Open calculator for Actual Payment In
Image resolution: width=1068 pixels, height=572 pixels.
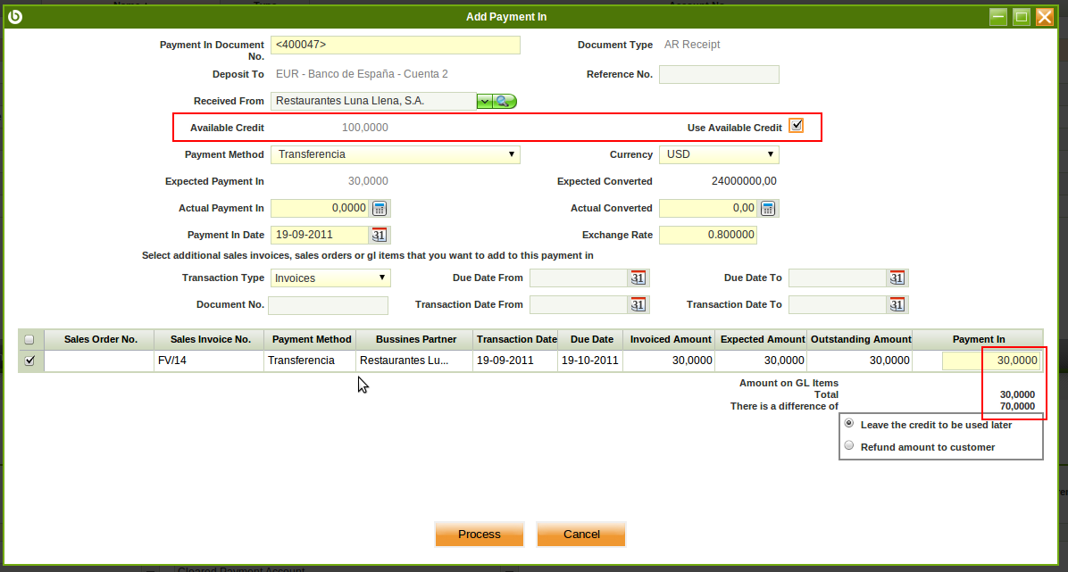380,209
